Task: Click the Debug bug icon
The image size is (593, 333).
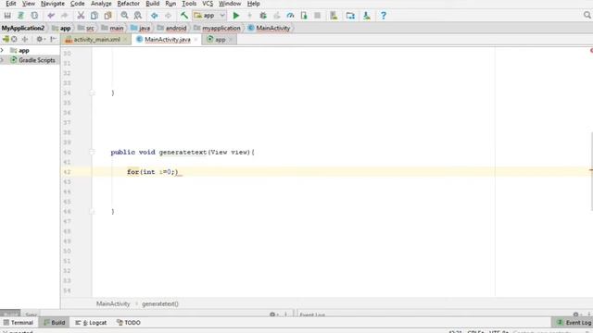Action: click(263, 16)
